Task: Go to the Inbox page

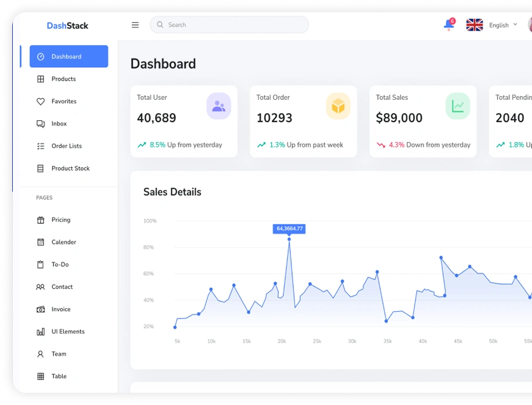Action: tap(59, 124)
